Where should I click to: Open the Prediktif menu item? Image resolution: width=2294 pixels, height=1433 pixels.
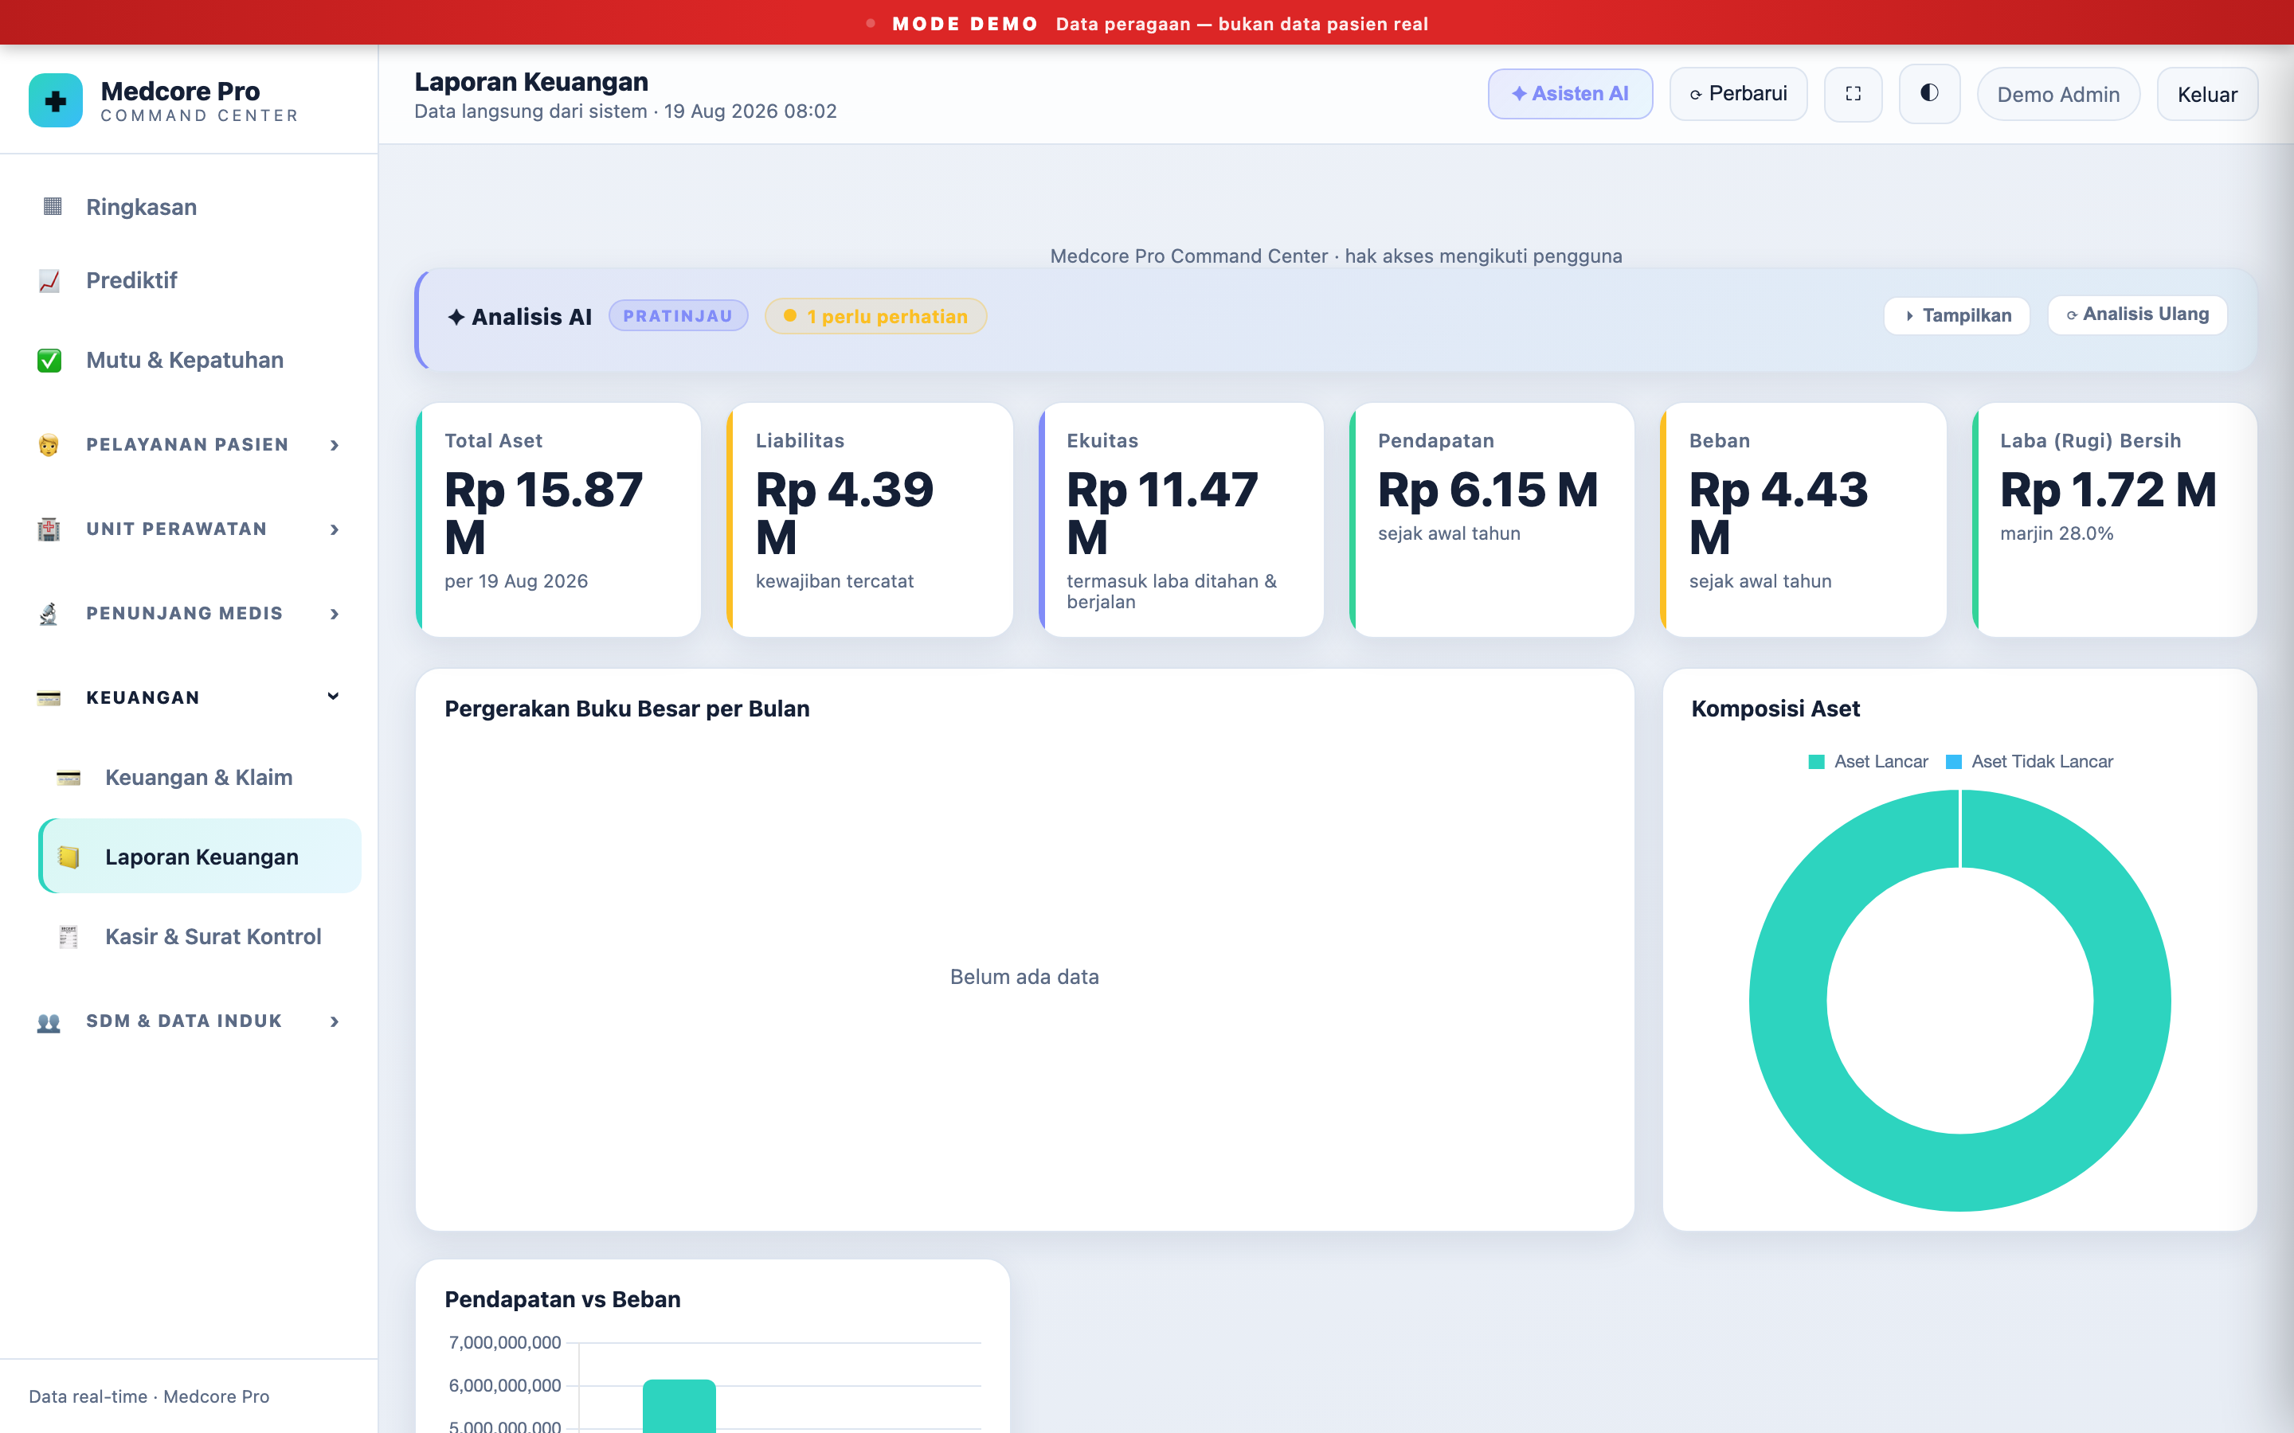[x=189, y=280]
